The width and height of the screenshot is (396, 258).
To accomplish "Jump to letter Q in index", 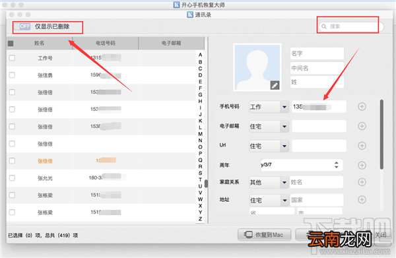I will click(x=200, y=160).
